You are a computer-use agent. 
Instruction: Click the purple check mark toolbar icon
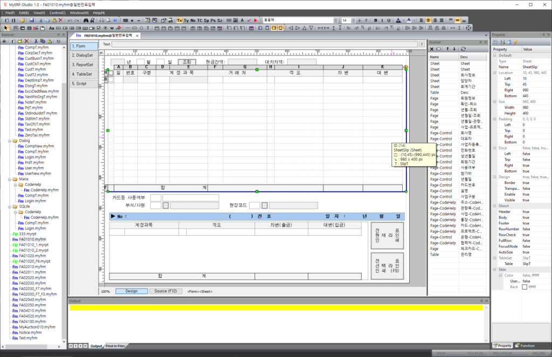click(x=249, y=20)
